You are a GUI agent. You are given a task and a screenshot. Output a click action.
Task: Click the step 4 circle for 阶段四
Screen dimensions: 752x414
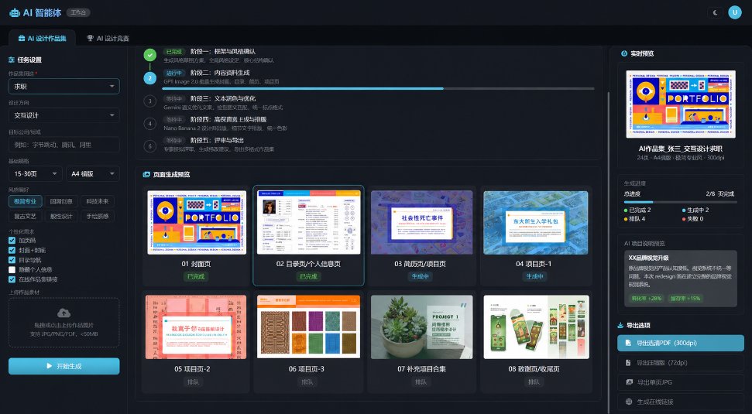pyautogui.click(x=150, y=124)
